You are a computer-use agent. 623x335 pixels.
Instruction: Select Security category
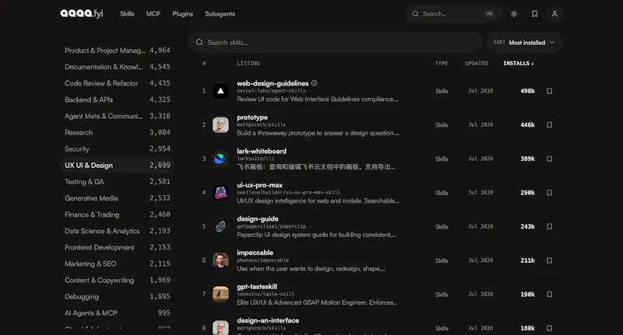[118, 149]
